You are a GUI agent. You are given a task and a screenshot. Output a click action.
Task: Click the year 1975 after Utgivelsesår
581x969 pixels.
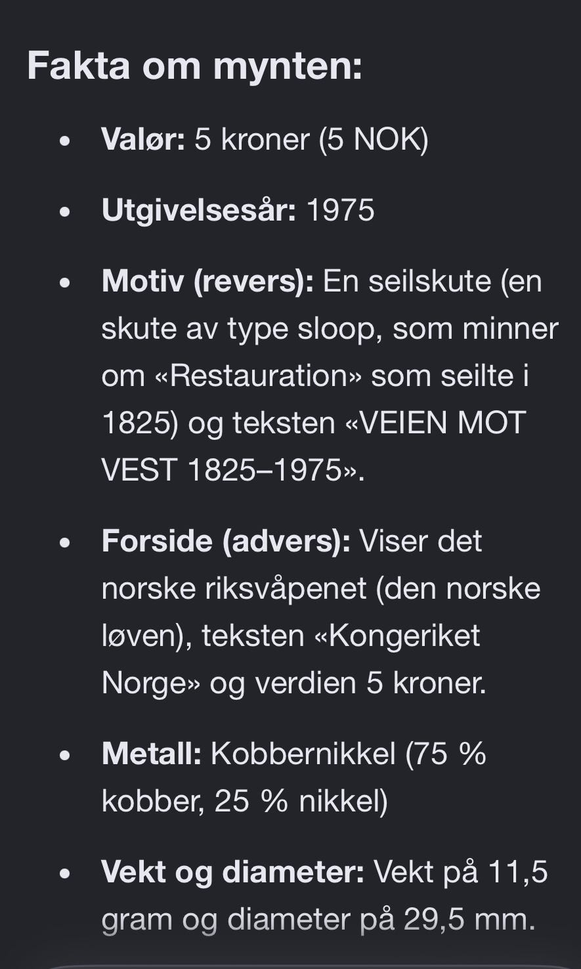click(340, 210)
